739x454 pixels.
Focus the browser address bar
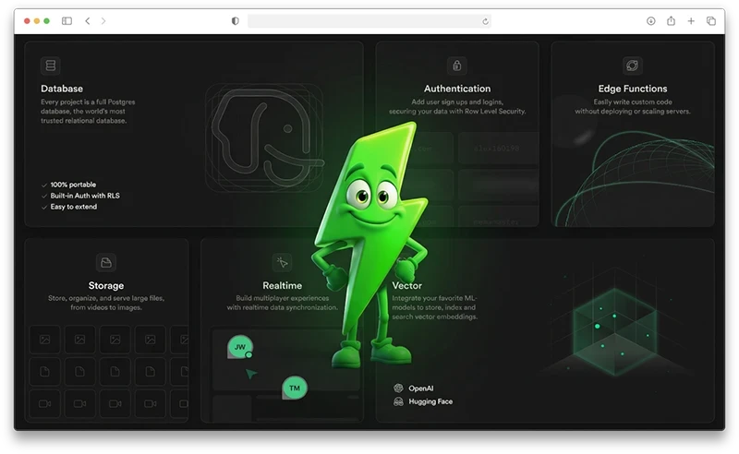pyautogui.click(x=369, y=21)
